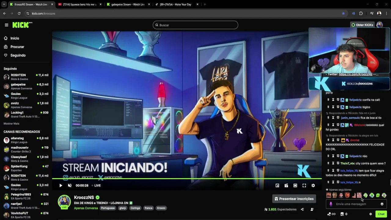The image size is (391, 220).
Task: Unmute the stream with the speaker icon
Action: click(70, 185)
